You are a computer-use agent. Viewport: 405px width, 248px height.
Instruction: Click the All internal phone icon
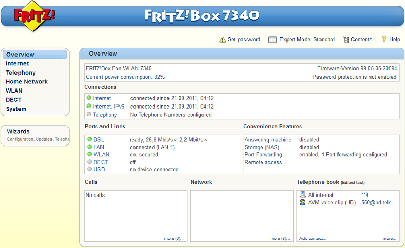(x=303, y=194)
